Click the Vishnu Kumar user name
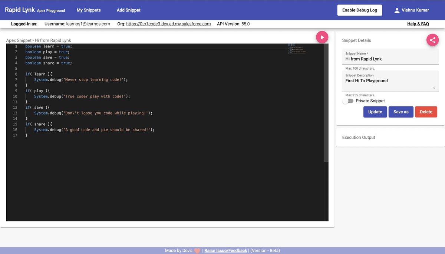This screenshot has height=254, width=445. coord(415,10)
